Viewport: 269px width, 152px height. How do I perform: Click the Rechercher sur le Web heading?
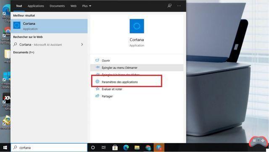(28, 37)
